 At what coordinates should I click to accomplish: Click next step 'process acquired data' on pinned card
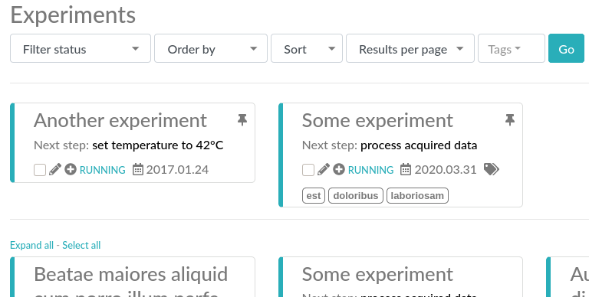pyautogui.click(x=419, y=145)
